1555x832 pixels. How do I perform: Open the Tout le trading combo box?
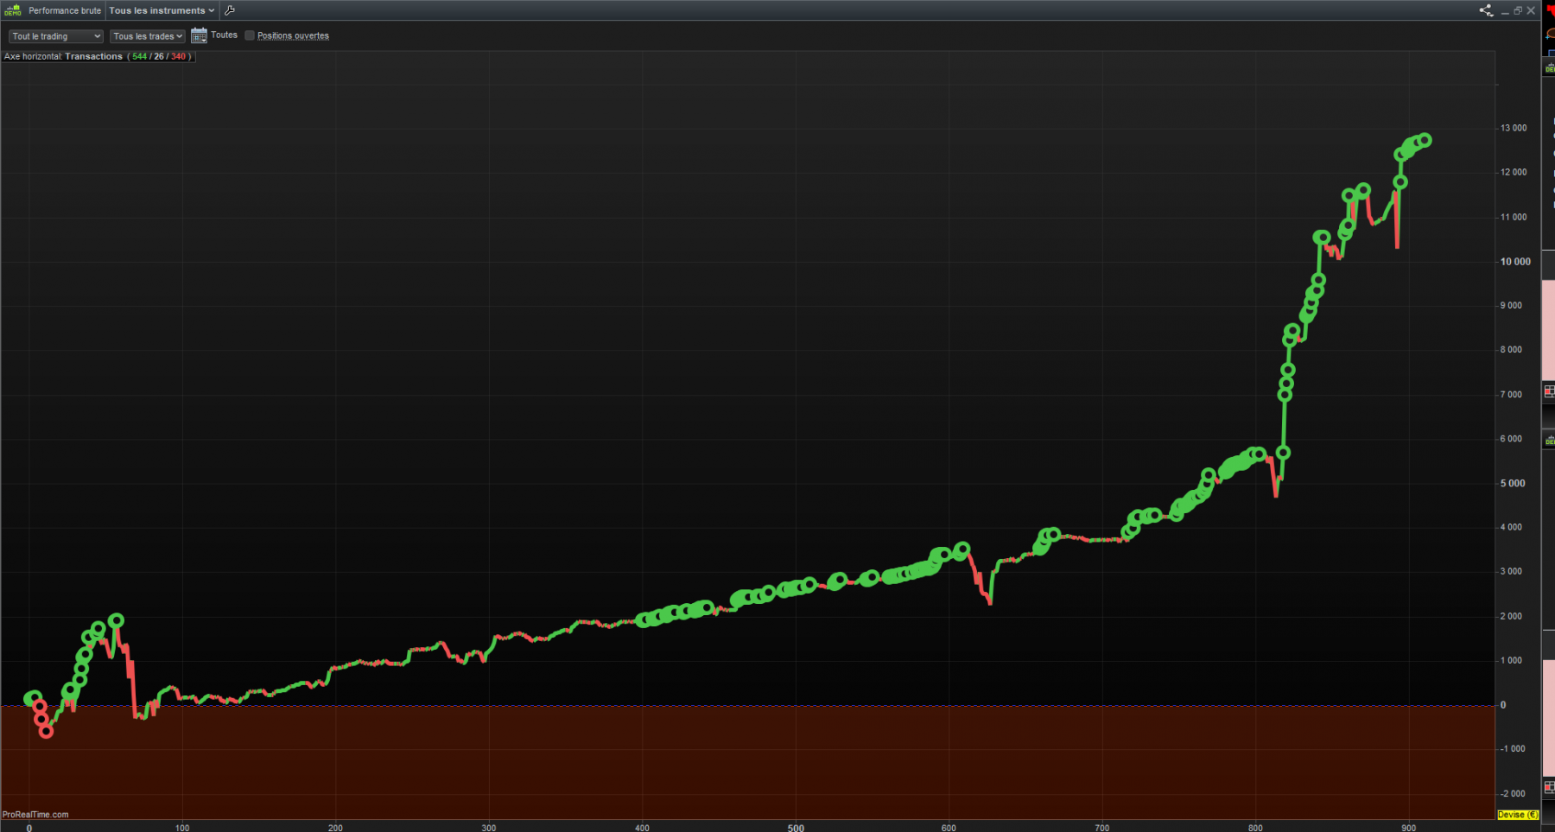click(56, 36)
